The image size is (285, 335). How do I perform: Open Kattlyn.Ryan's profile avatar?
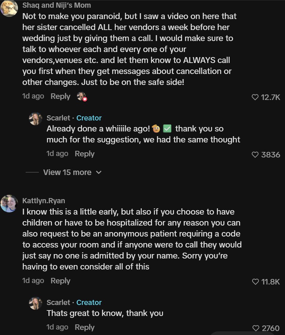(9, 204)
